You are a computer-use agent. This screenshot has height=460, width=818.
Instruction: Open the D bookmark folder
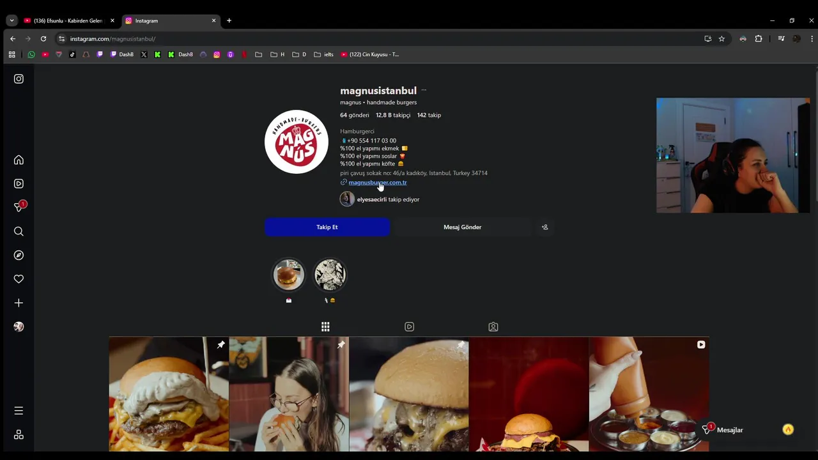click(x=299, y=54)
